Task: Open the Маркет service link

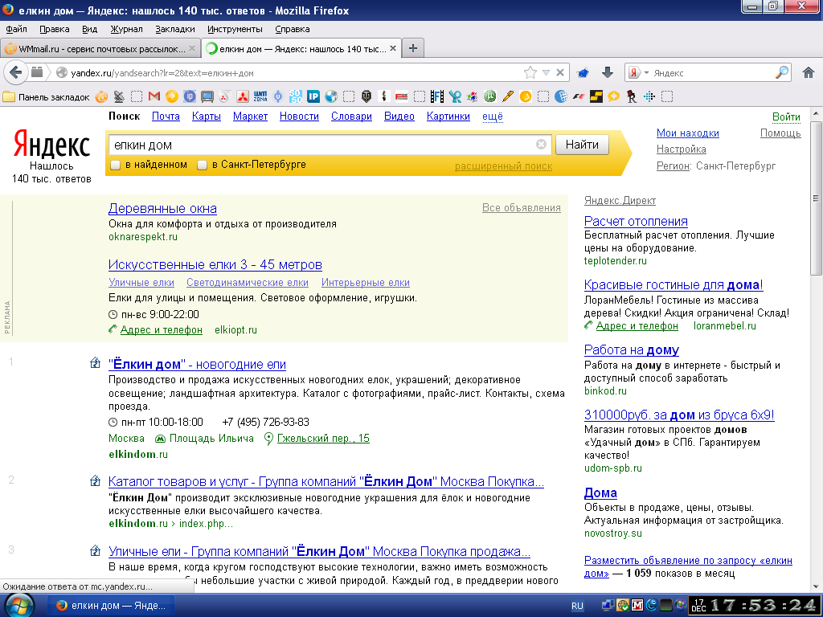Action: 250,116
